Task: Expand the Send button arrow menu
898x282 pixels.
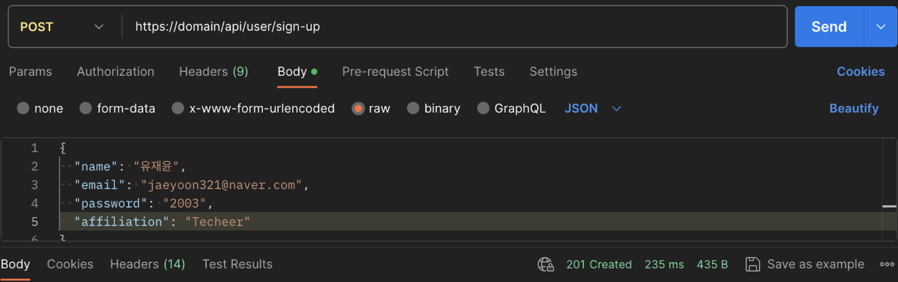Action: (880, 26)
